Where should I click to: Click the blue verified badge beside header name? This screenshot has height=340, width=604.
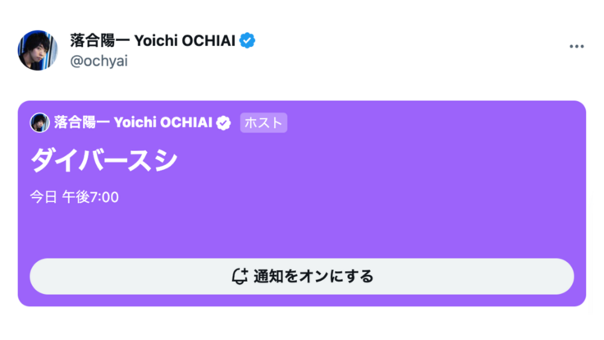(247, 40)
